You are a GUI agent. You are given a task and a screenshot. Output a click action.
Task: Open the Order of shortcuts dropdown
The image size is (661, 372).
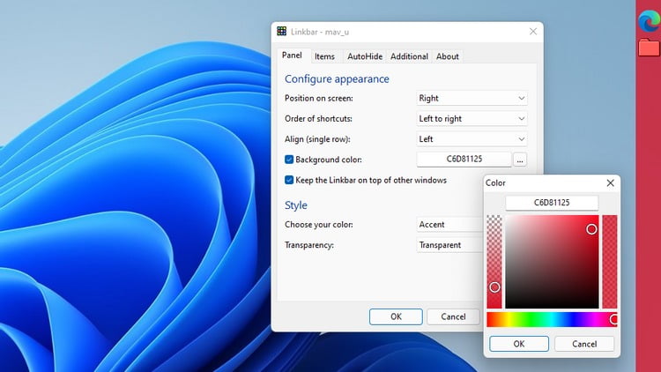click(472, 118)
